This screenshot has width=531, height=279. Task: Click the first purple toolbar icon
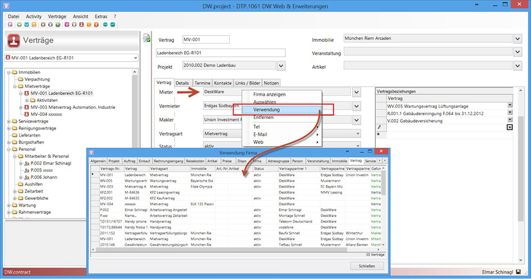pos(10,24)
